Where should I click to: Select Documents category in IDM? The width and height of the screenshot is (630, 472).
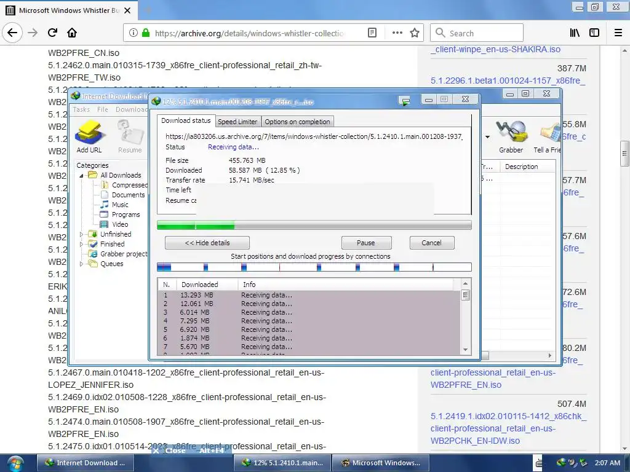pos(122,195)
